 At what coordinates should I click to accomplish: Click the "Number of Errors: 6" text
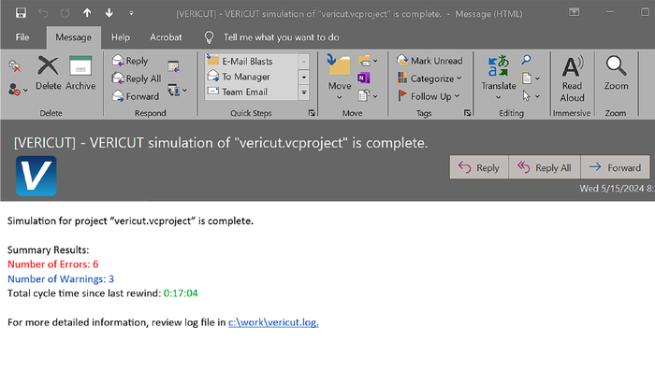(53, 264)
